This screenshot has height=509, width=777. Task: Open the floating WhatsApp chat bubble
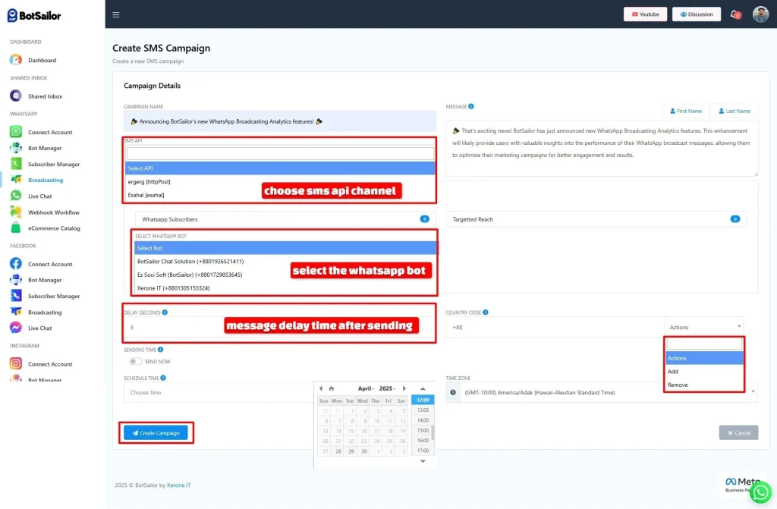760,492
